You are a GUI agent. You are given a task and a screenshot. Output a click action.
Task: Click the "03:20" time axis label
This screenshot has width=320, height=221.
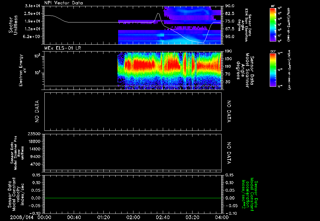point(192,217)
